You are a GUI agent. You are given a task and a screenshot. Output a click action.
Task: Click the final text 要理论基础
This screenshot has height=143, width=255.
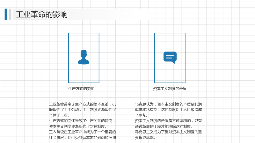point(145,138)
